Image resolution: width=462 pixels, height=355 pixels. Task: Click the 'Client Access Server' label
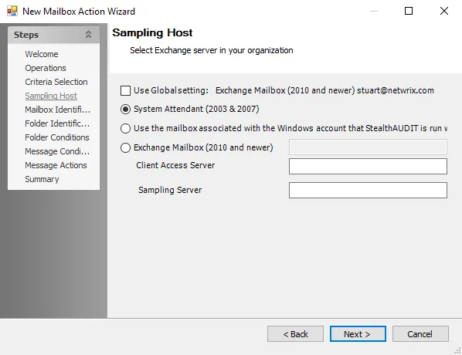click(x=175, y=165)
